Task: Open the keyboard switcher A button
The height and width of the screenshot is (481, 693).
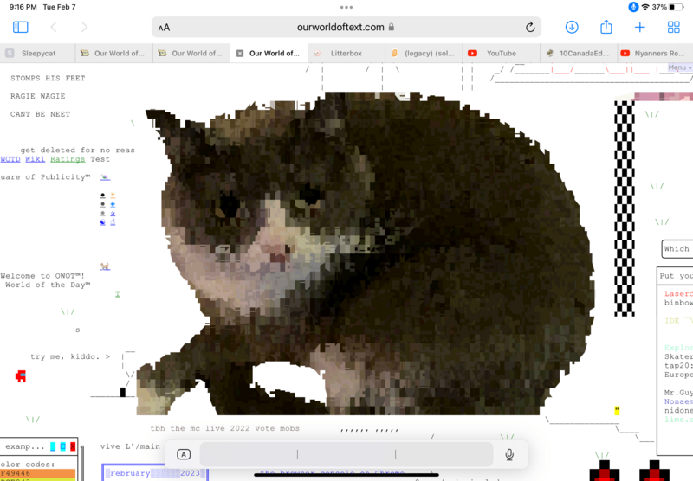Action: 184,454
